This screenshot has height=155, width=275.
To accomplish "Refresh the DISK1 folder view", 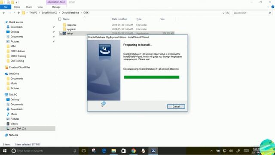I will (x=227, y=13).
